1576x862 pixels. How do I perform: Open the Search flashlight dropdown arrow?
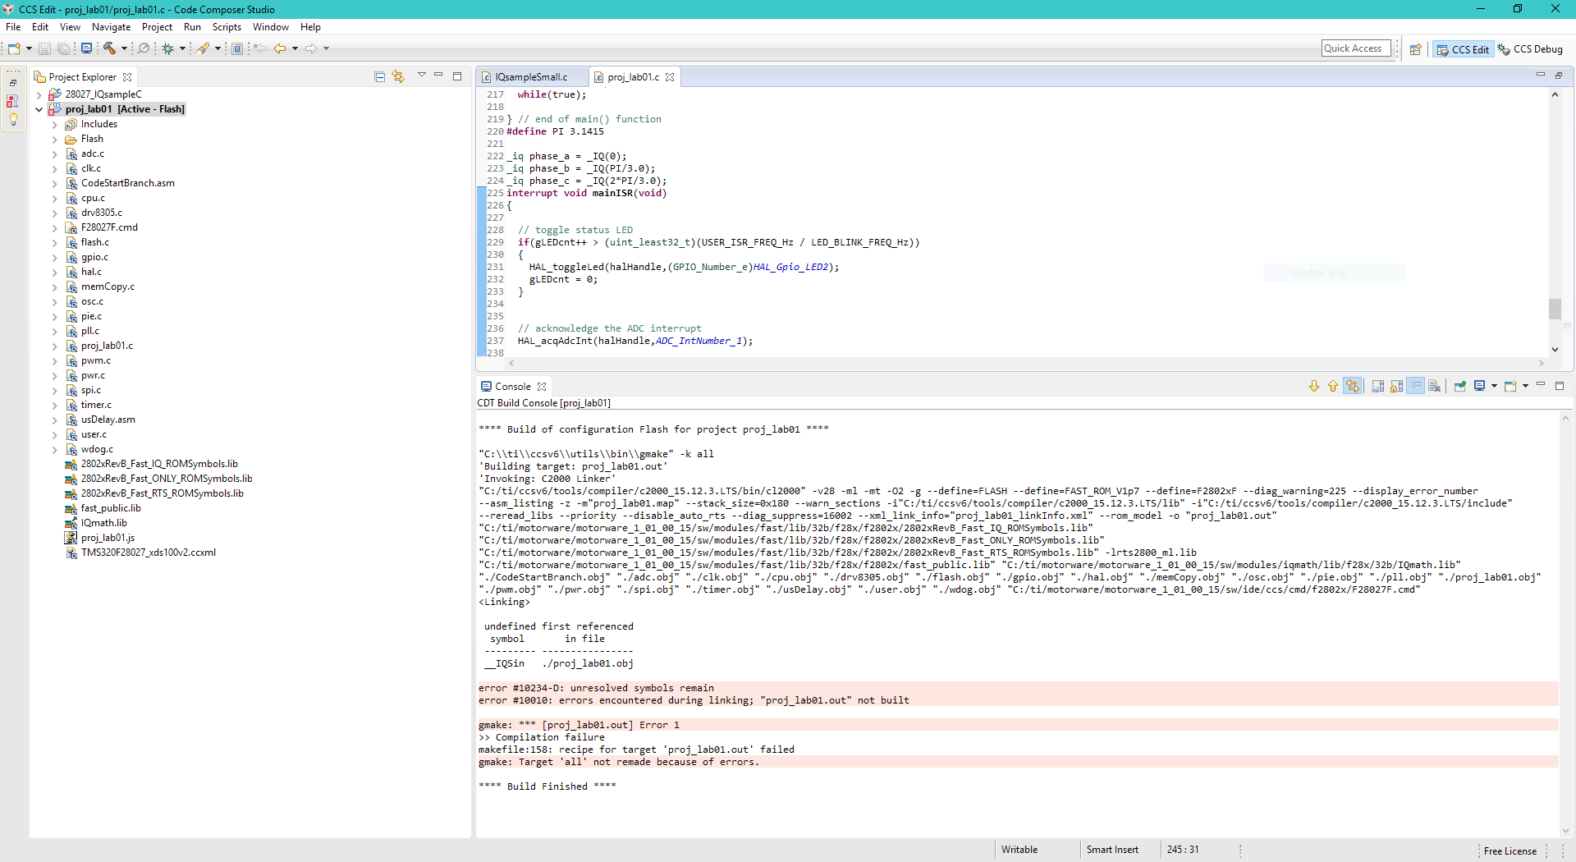(218, 48)
